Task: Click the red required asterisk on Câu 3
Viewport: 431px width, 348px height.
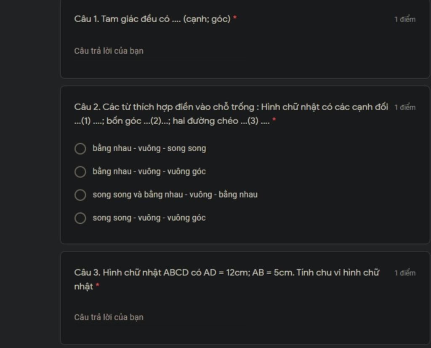Action: (97, 285)
